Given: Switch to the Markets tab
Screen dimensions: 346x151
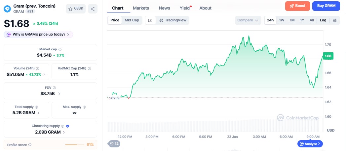Looking at the screenshot, I should (141, 8).
